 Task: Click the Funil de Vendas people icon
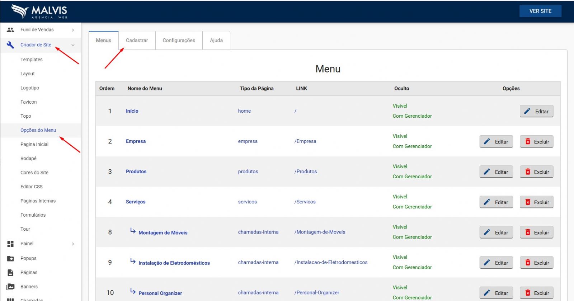[10, 30]
